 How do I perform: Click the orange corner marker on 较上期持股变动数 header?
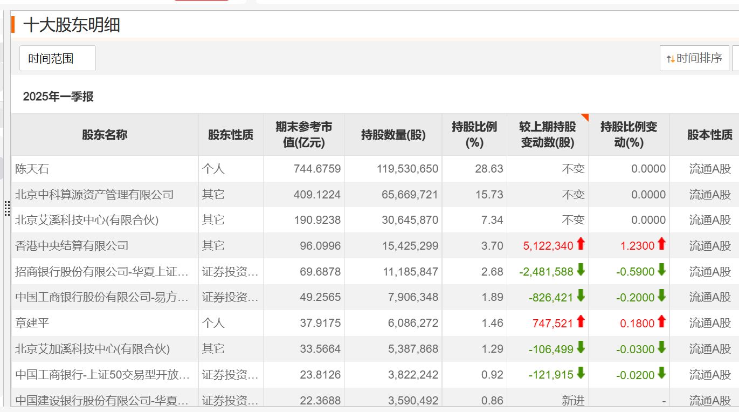584,117
